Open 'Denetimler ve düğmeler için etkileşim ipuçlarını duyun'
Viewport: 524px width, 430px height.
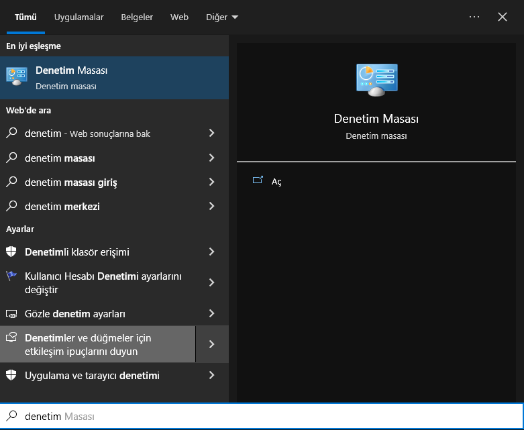pyautogui.click(x=97, y=344)
